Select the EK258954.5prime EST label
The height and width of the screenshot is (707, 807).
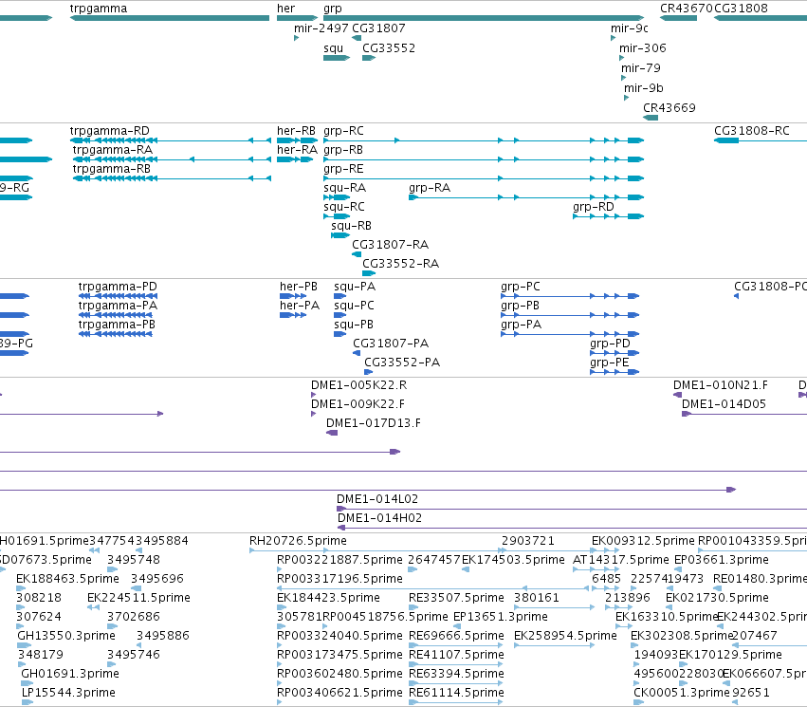point(565,636)
